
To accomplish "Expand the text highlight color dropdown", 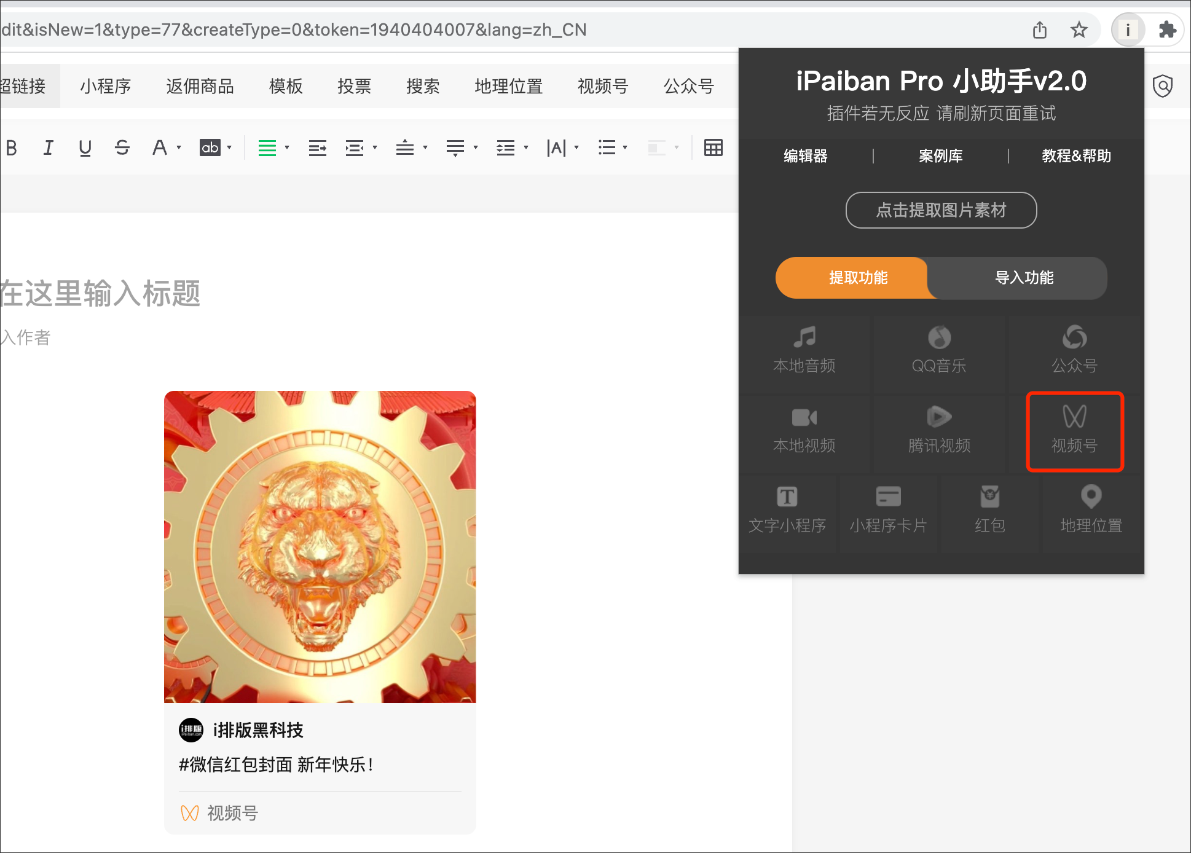I will [x=229, y=147].
